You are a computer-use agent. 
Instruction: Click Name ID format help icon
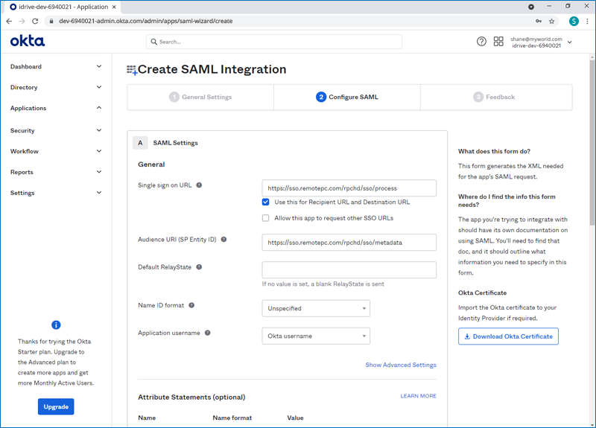pos(191,305)
